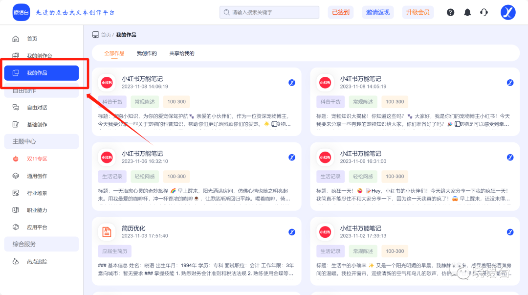Edit the first 小红书万能笔记 via pencil icon
Viewport: 528px width, 295px height.
[292, 83]
